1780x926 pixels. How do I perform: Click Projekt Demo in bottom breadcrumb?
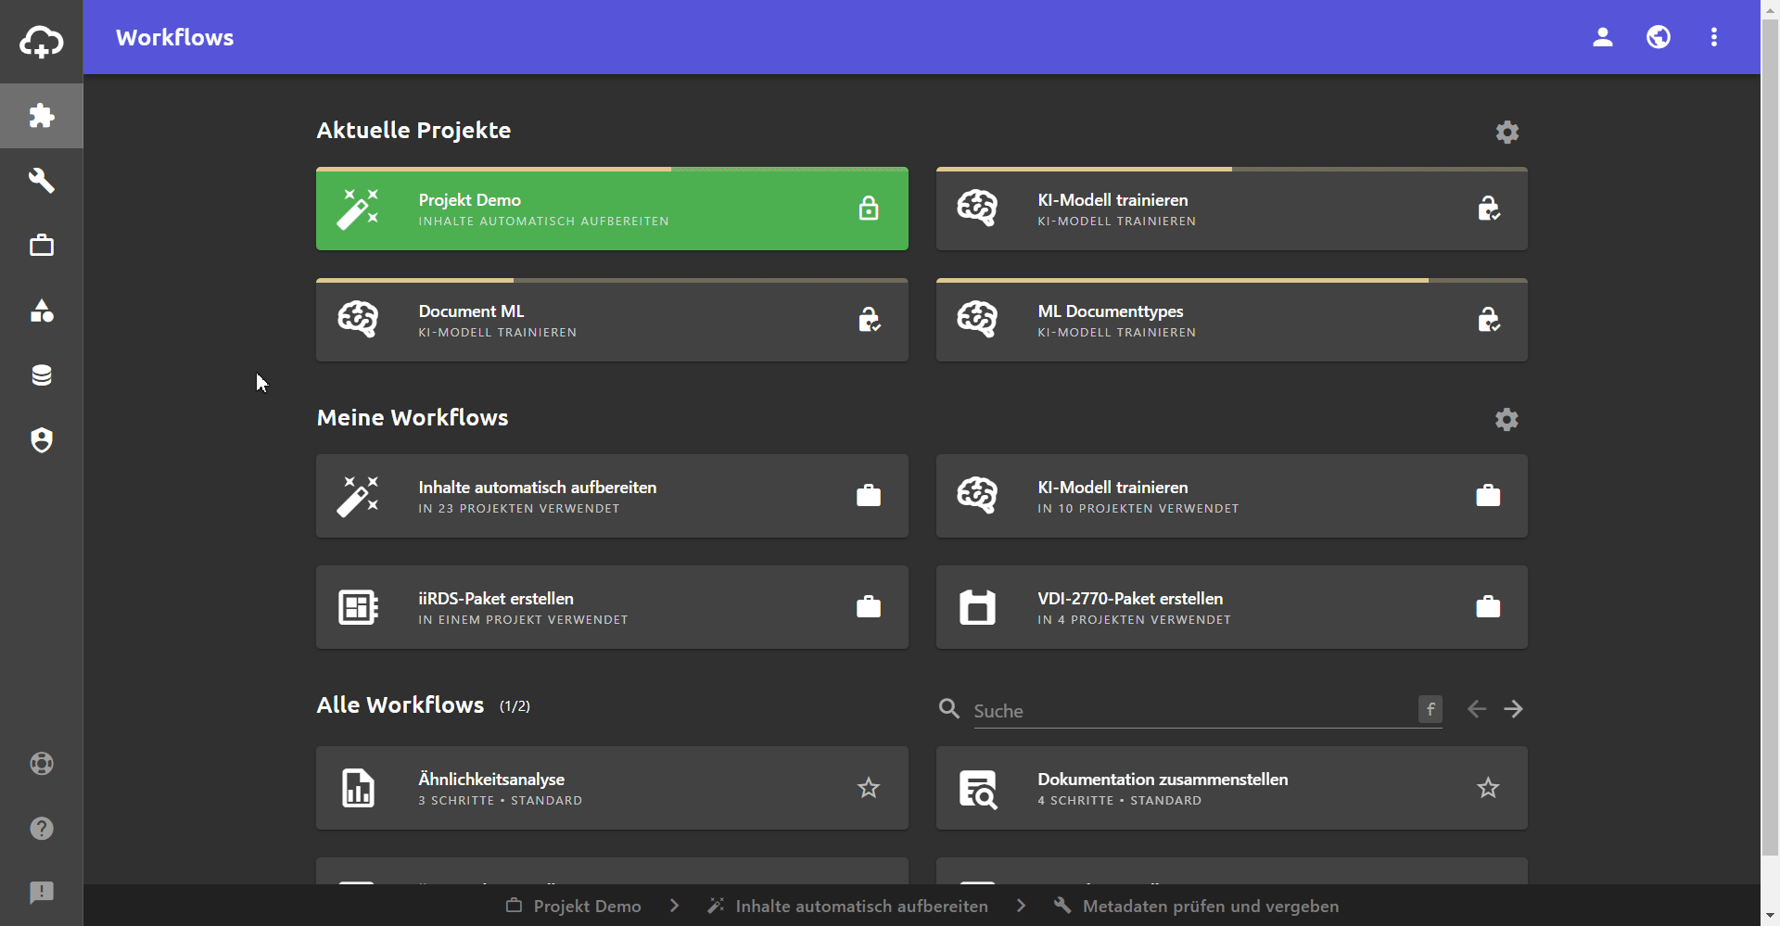(574, 906)
